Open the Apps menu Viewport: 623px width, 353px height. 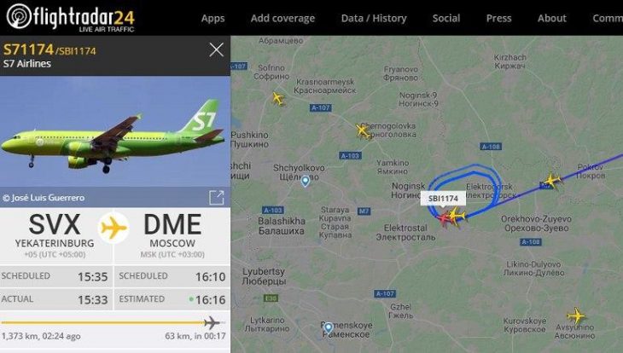(x=213, y=18)
